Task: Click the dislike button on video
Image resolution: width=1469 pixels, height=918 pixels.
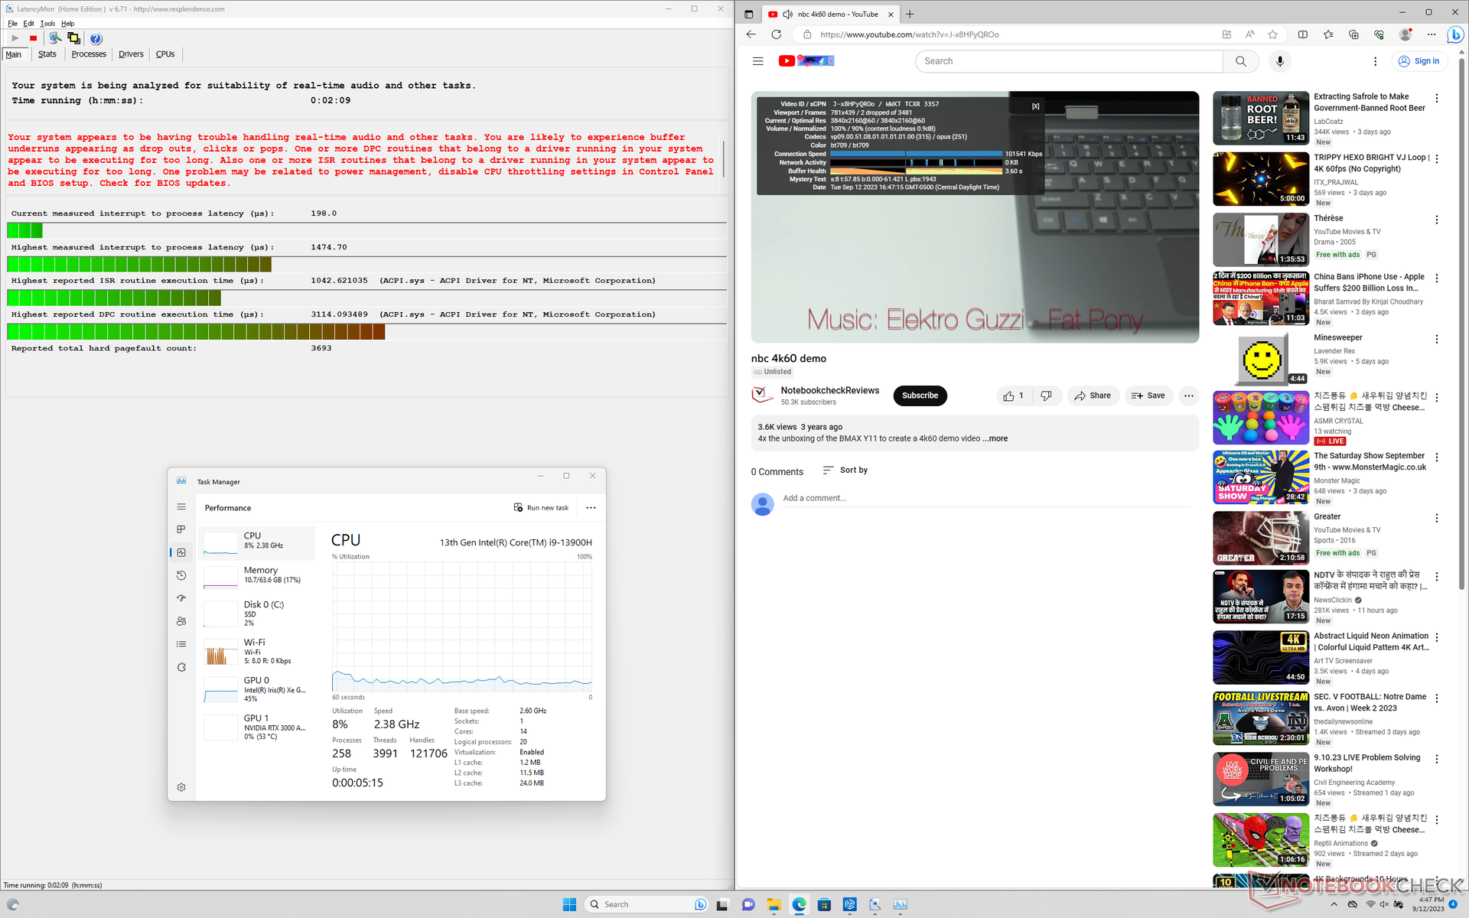Action: (x=1046, y=396)
